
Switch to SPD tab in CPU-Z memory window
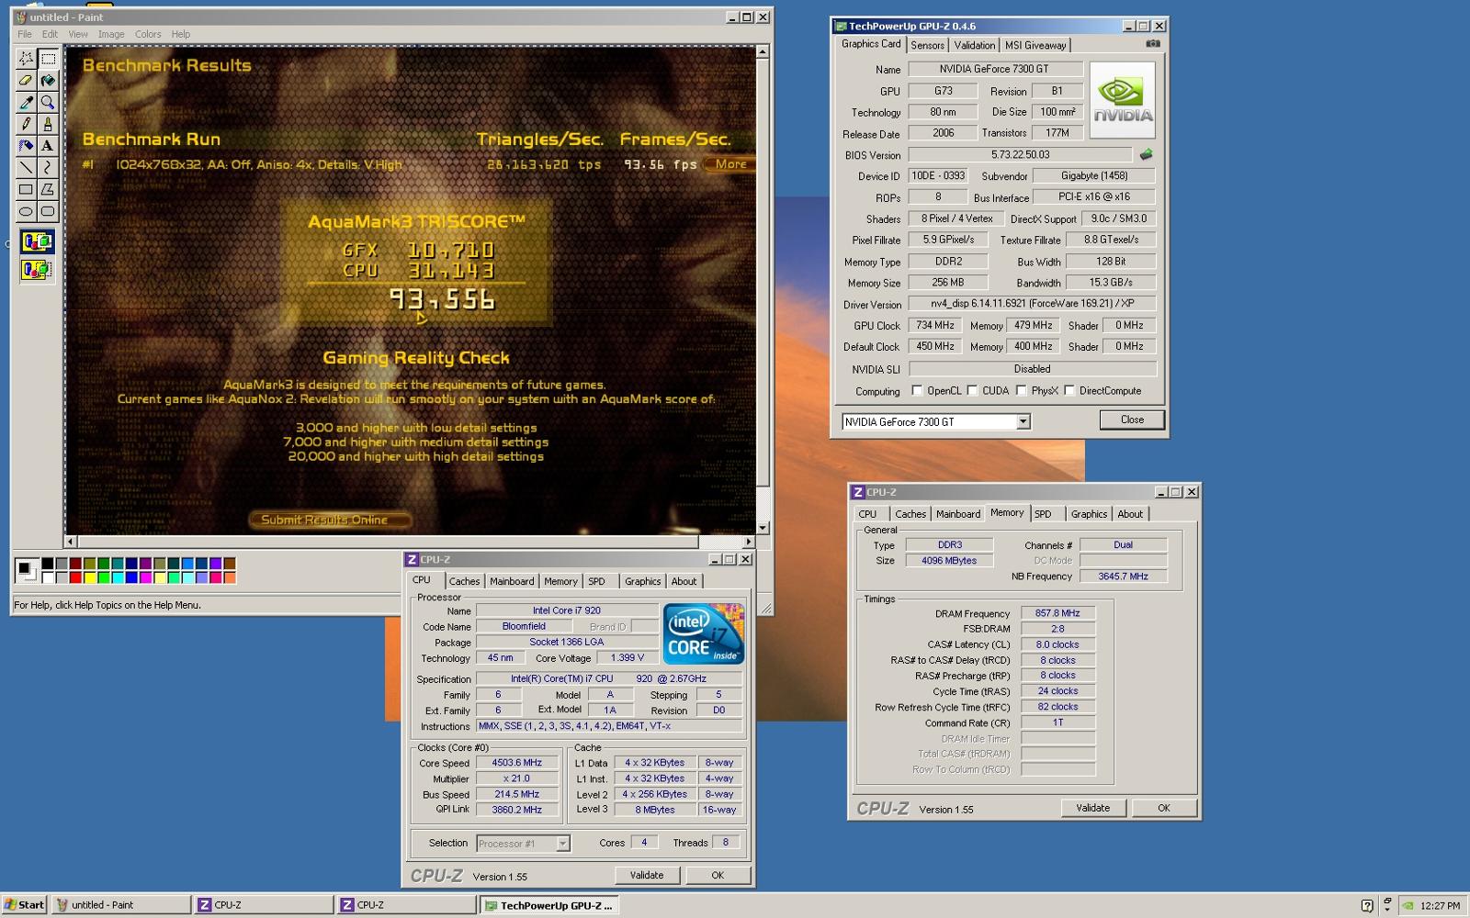(1043, 514)
